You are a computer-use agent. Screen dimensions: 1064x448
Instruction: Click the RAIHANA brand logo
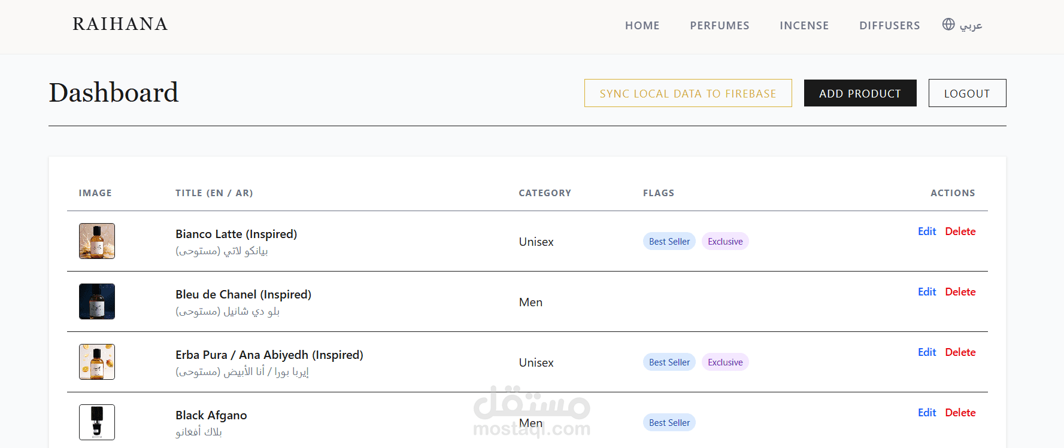click(120, 24)
